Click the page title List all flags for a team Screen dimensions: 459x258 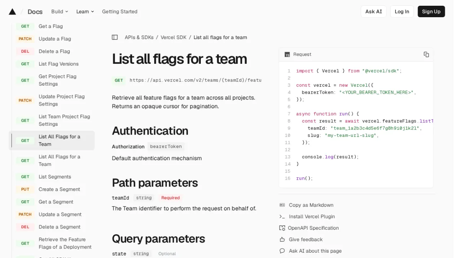179,59
